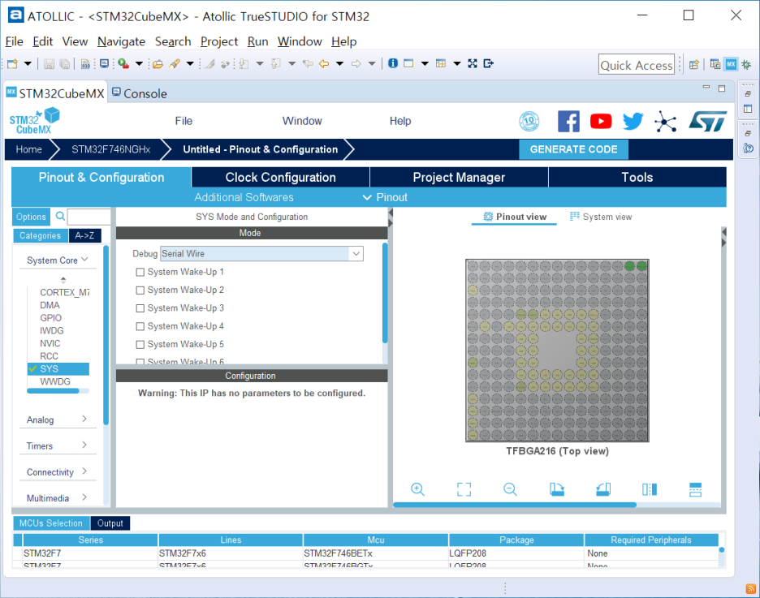Enable System Wake-Up 1 checkbox
Screen dimensions: 760x598
[140, 272]
